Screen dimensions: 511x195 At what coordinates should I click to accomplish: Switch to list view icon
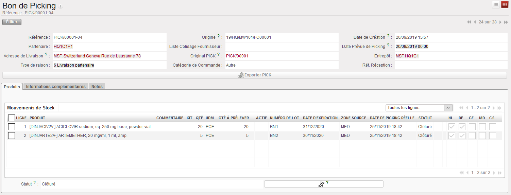pos(496,4)
